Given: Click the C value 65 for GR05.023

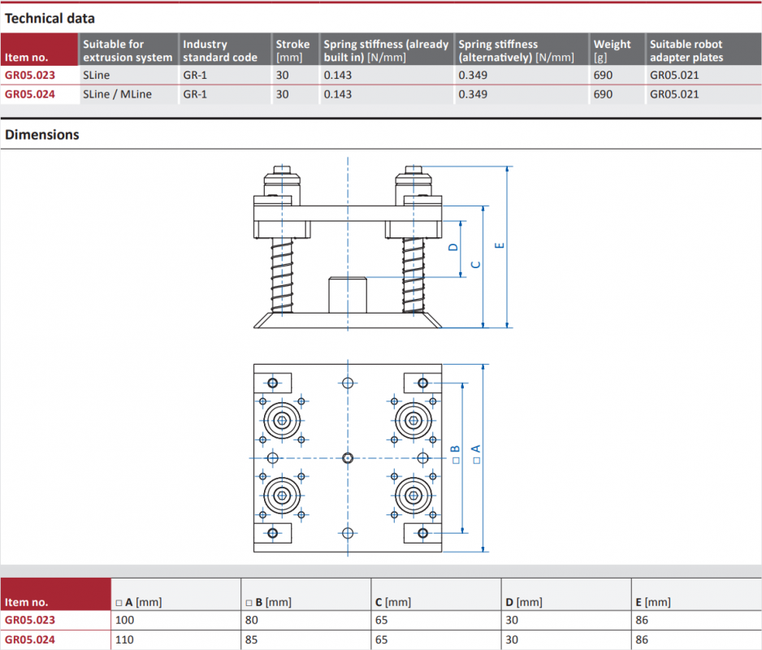Looking at the screenshot, I should 382,621.
